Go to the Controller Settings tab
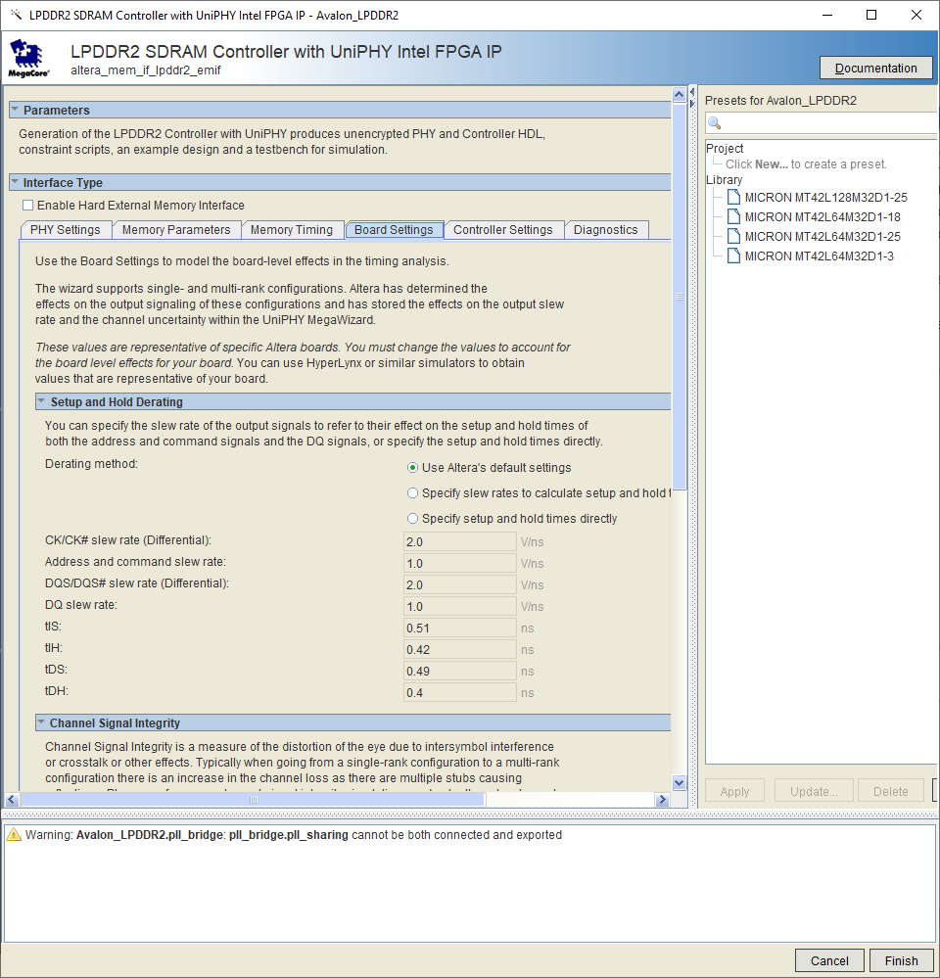Viewport: 940px width, 978px height. point(502,229)
